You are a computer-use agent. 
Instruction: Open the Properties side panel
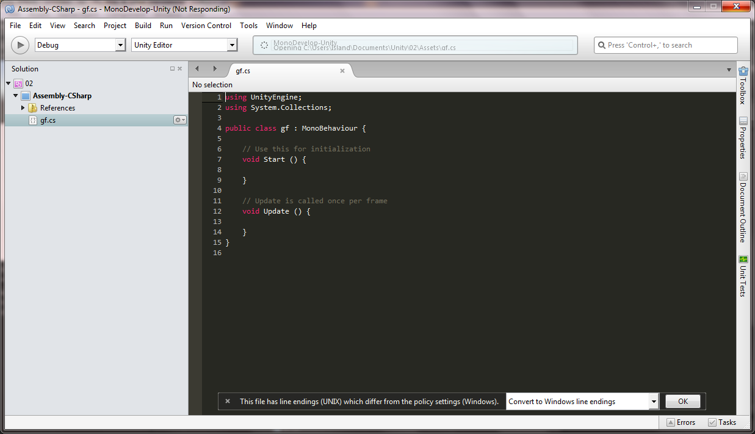(x=743, y=138)
